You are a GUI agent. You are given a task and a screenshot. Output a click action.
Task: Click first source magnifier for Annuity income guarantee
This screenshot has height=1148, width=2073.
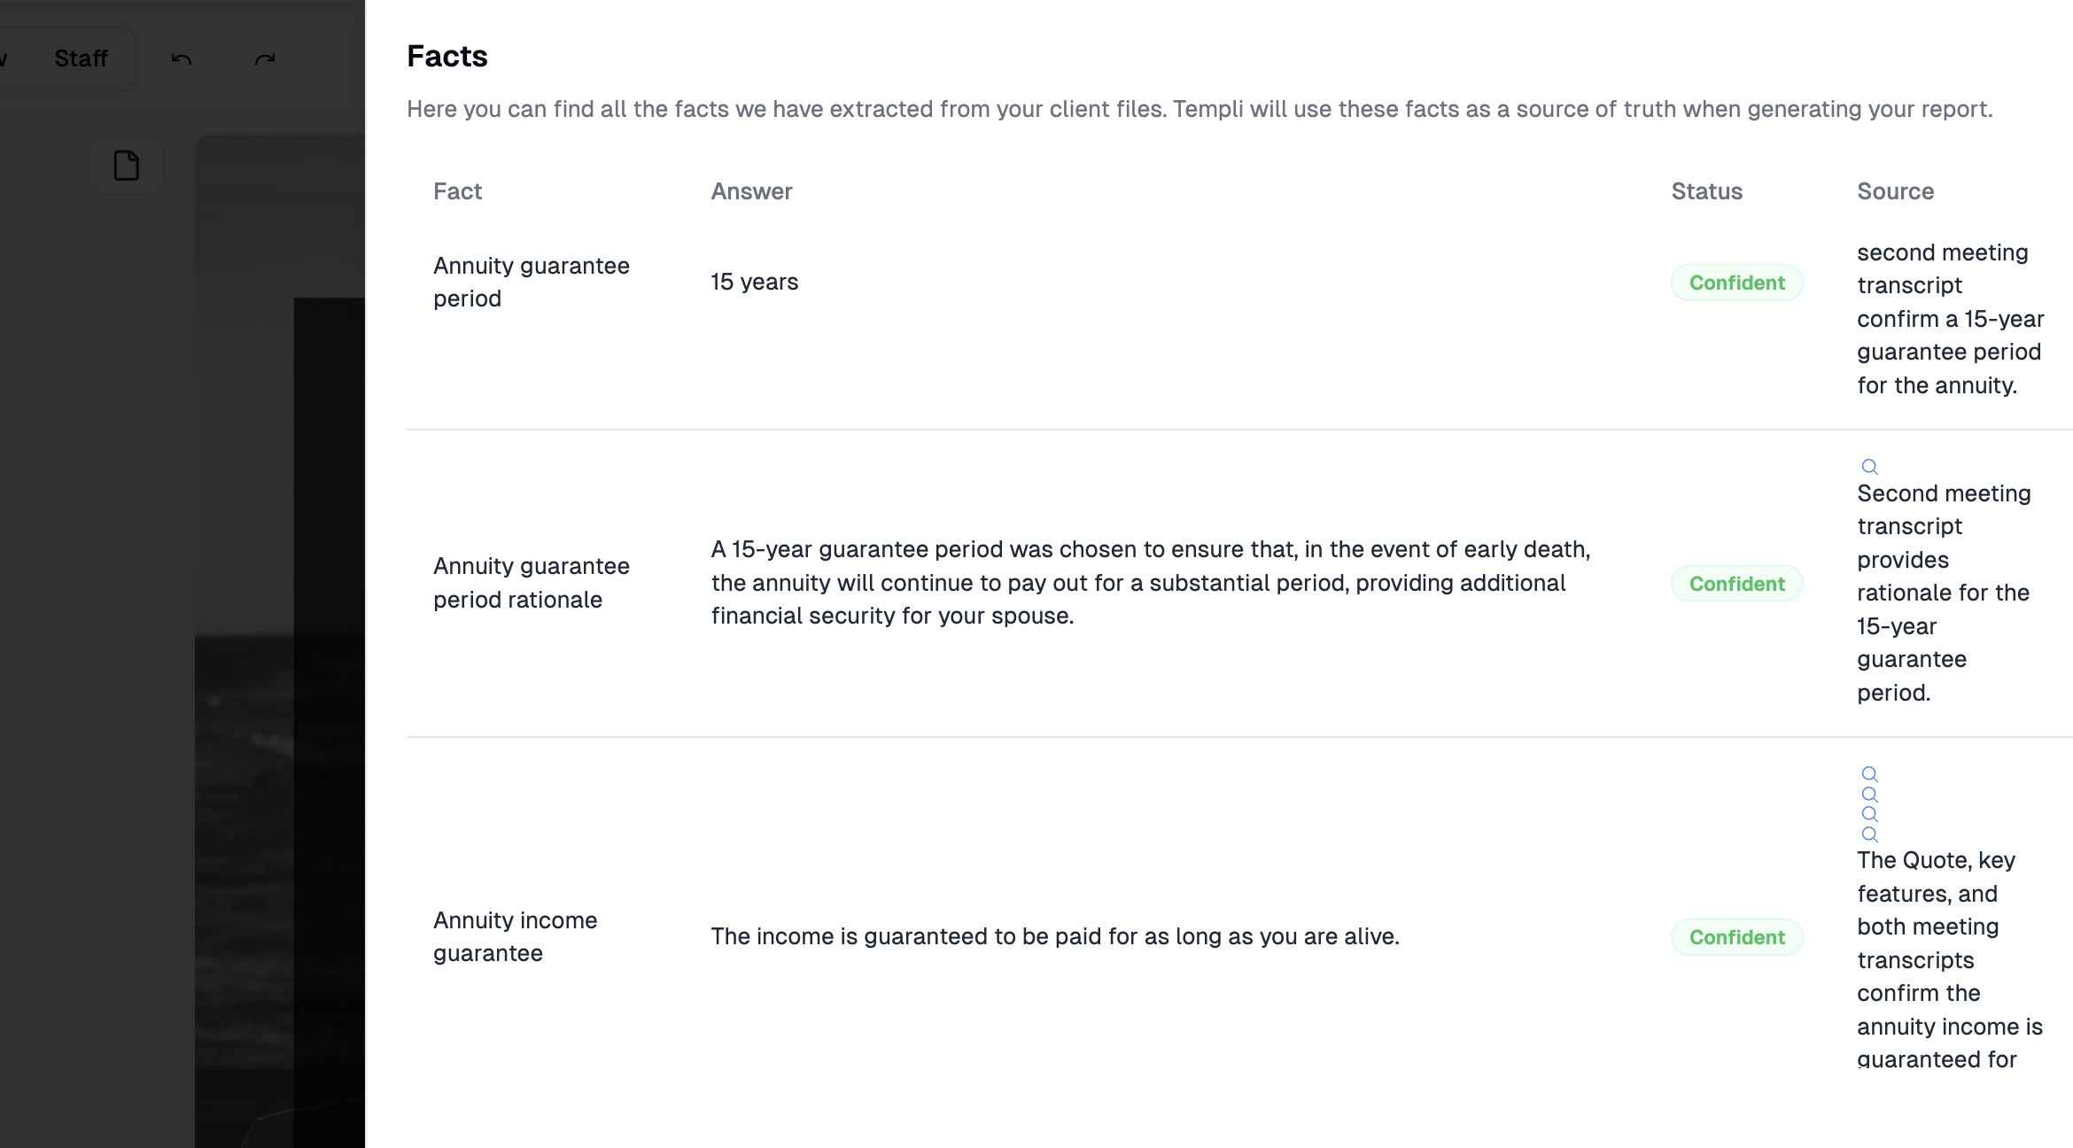[1869, 774]
